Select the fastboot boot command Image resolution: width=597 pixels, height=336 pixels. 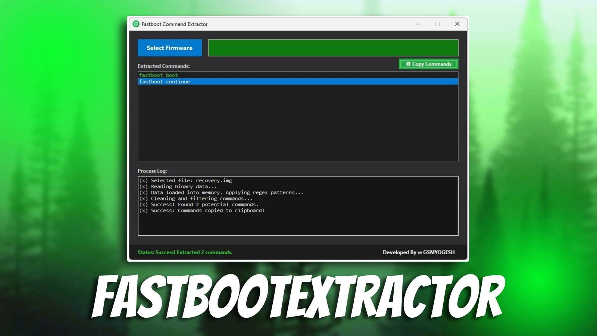tap(158, 75)
